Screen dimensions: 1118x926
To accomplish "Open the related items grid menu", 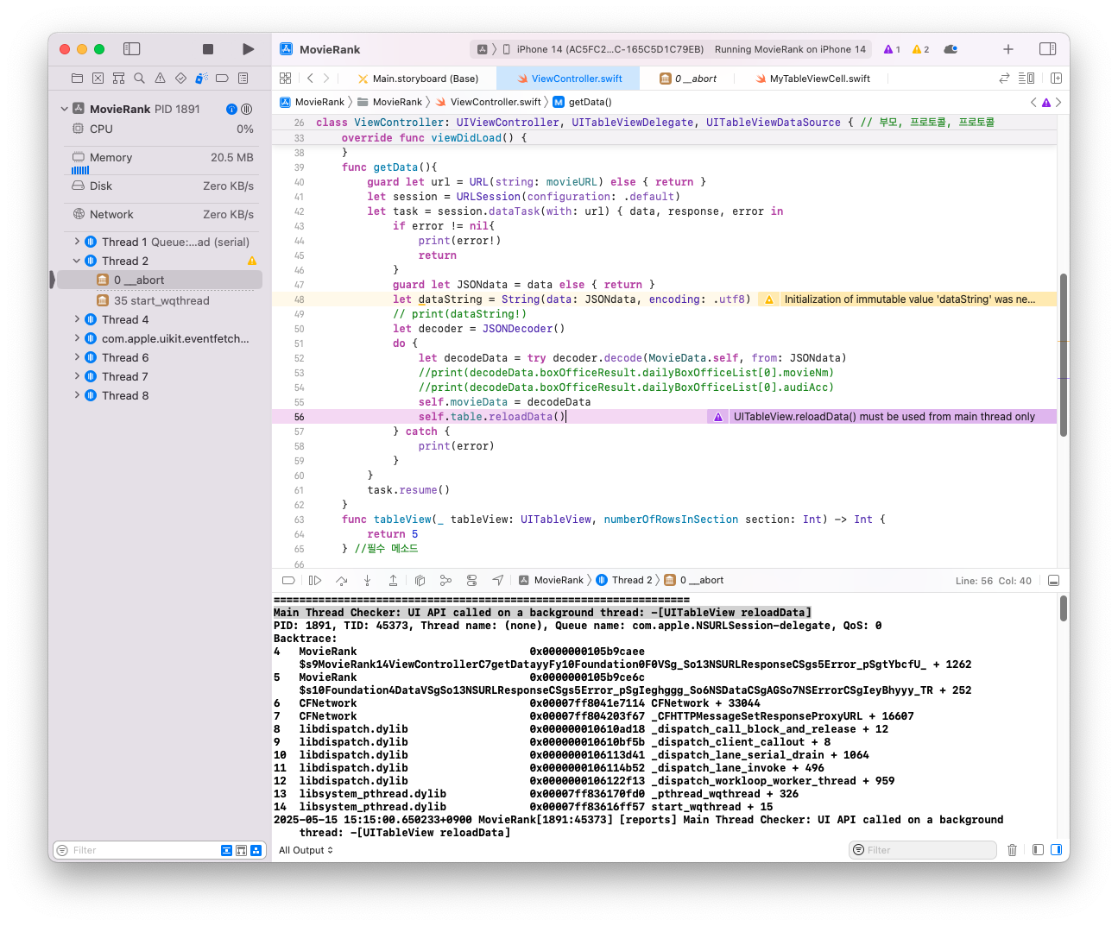I will coord(286,78).
